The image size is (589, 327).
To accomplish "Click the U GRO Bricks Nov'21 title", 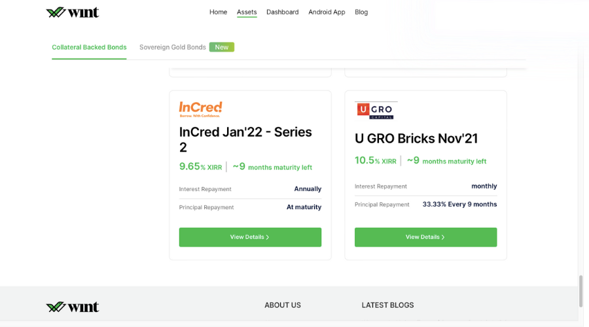I will tap(416, 138).
